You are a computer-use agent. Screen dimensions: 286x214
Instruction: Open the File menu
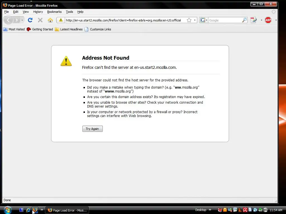pos(6,12)
